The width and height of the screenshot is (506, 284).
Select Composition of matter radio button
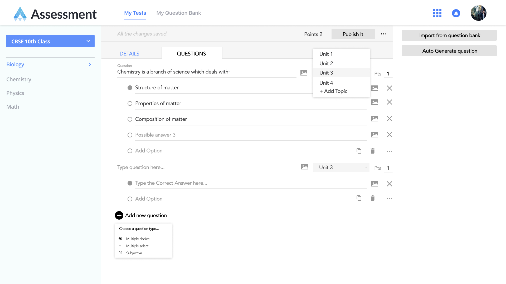pos(130,119)
